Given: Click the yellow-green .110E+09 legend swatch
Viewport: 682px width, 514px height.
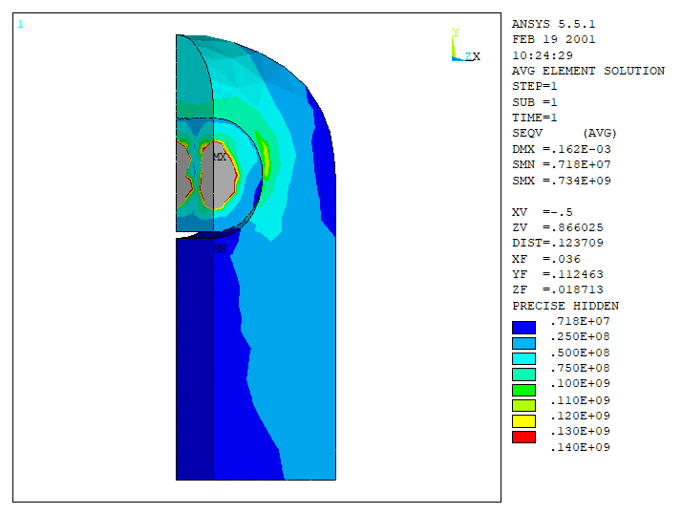Looking at the screenshot, I should pyautogui.click(x=523, y=406).
